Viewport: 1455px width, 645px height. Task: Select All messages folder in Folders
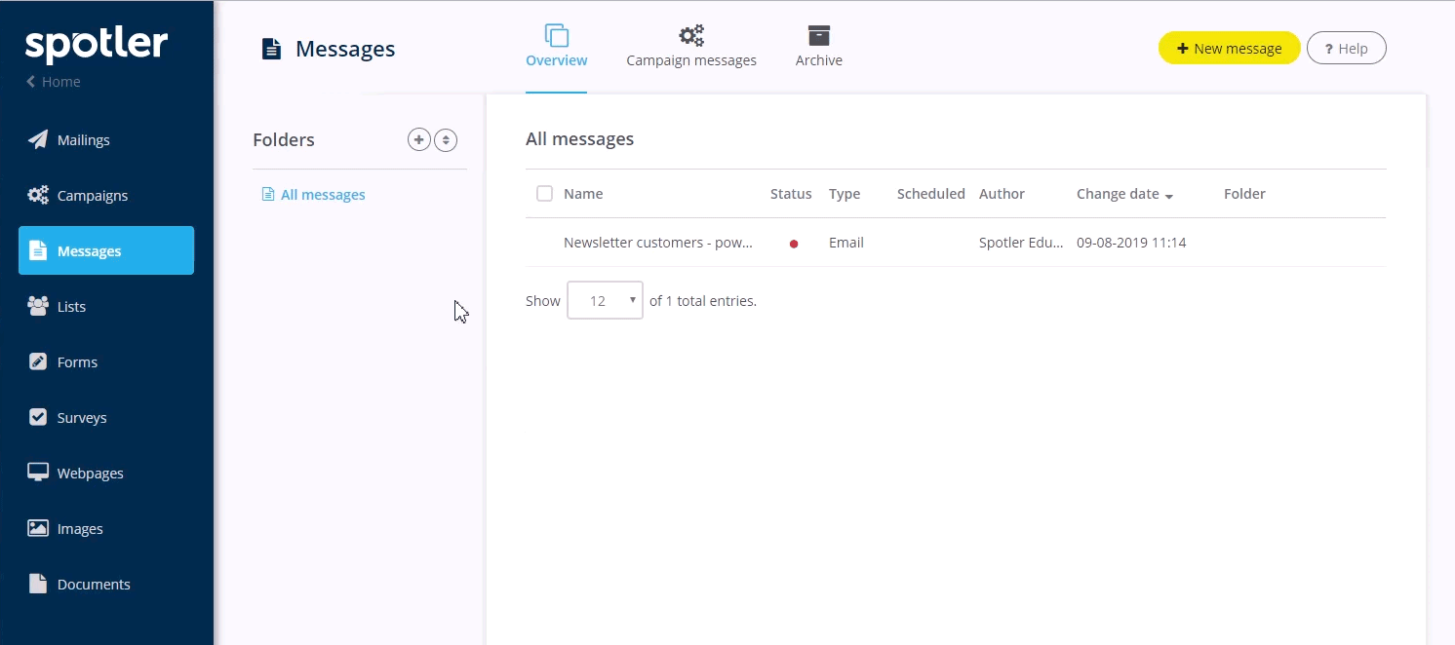[322, 195]
